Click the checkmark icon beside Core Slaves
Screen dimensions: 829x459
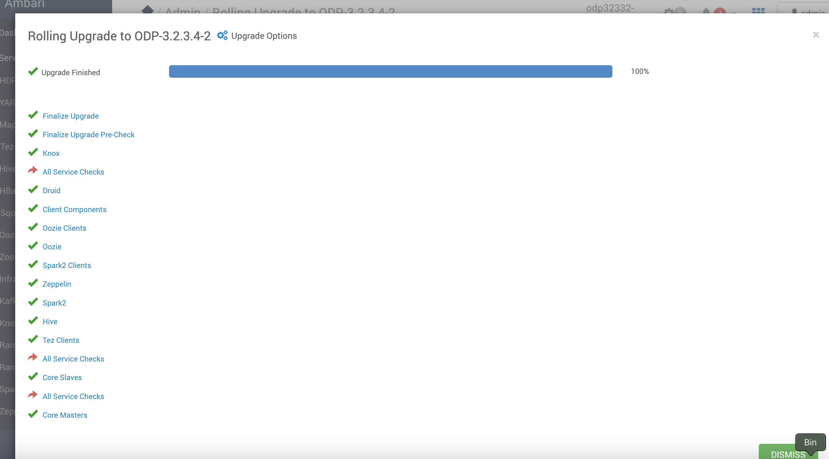[33, 377]
